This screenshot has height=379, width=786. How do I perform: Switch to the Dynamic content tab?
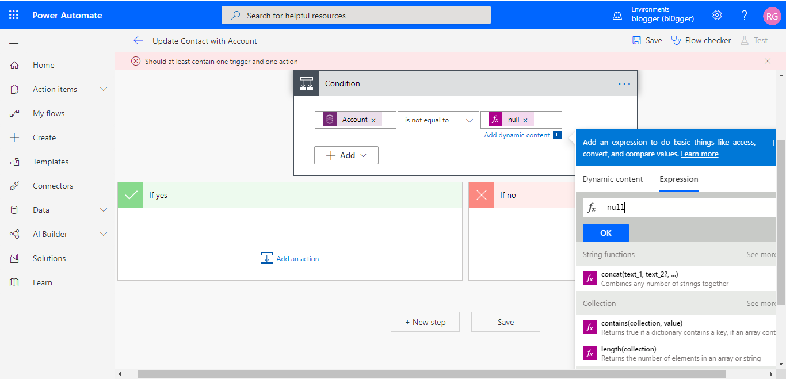pos(612,179)
